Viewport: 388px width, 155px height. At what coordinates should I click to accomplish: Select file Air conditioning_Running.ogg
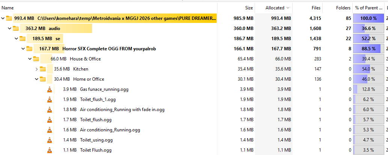click(110, 130)
